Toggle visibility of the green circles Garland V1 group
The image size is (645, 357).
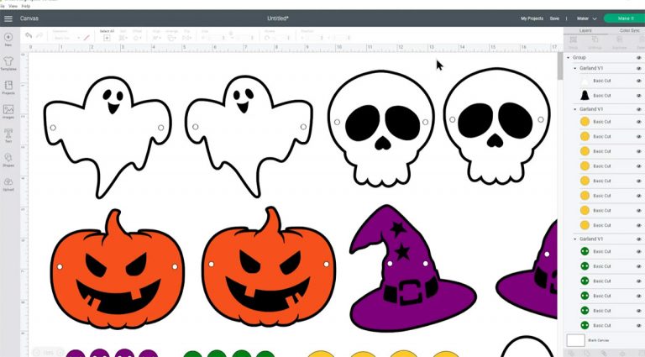click(639, 239)
